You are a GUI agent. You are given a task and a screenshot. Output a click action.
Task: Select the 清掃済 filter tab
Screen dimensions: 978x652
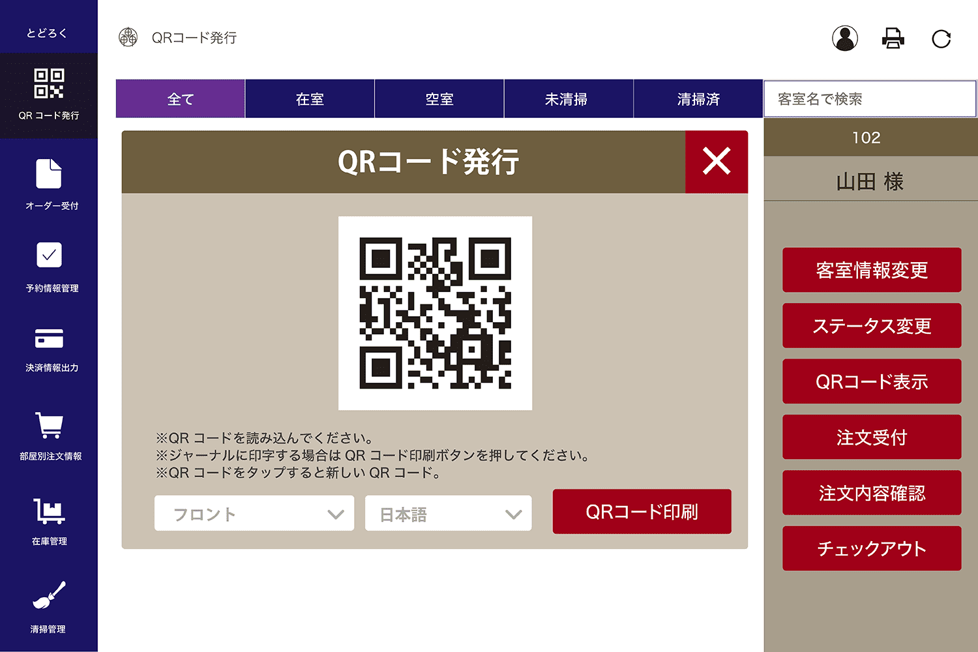(698, 98)
